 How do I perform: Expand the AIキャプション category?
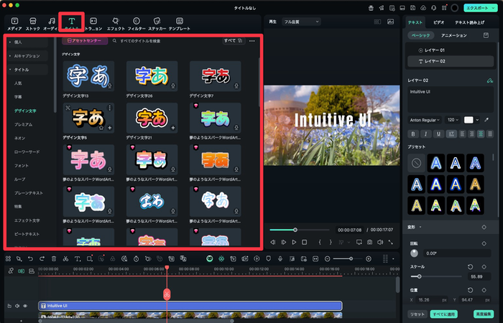(x=27, y=56)
